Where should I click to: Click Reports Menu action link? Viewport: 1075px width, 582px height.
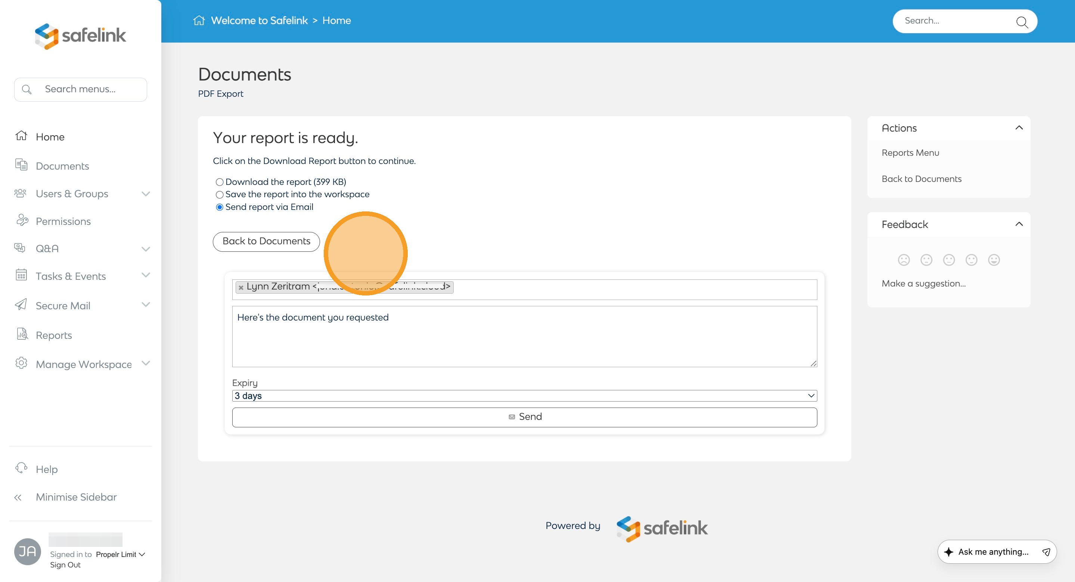tap(910, 153)
